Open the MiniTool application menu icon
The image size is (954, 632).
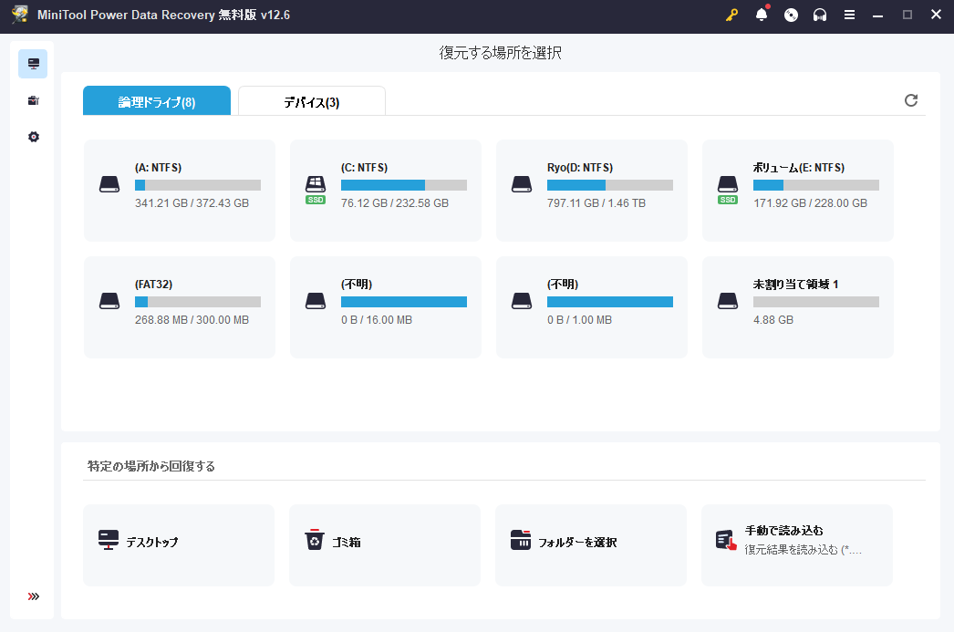18,16
